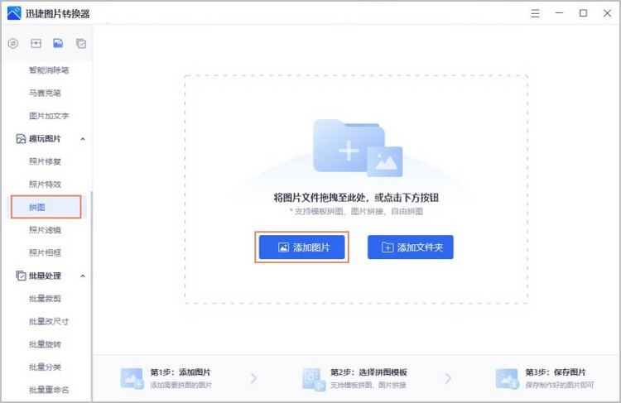Minimize the window
This screenshot has width=621, height=403.
tap(559, 13)
